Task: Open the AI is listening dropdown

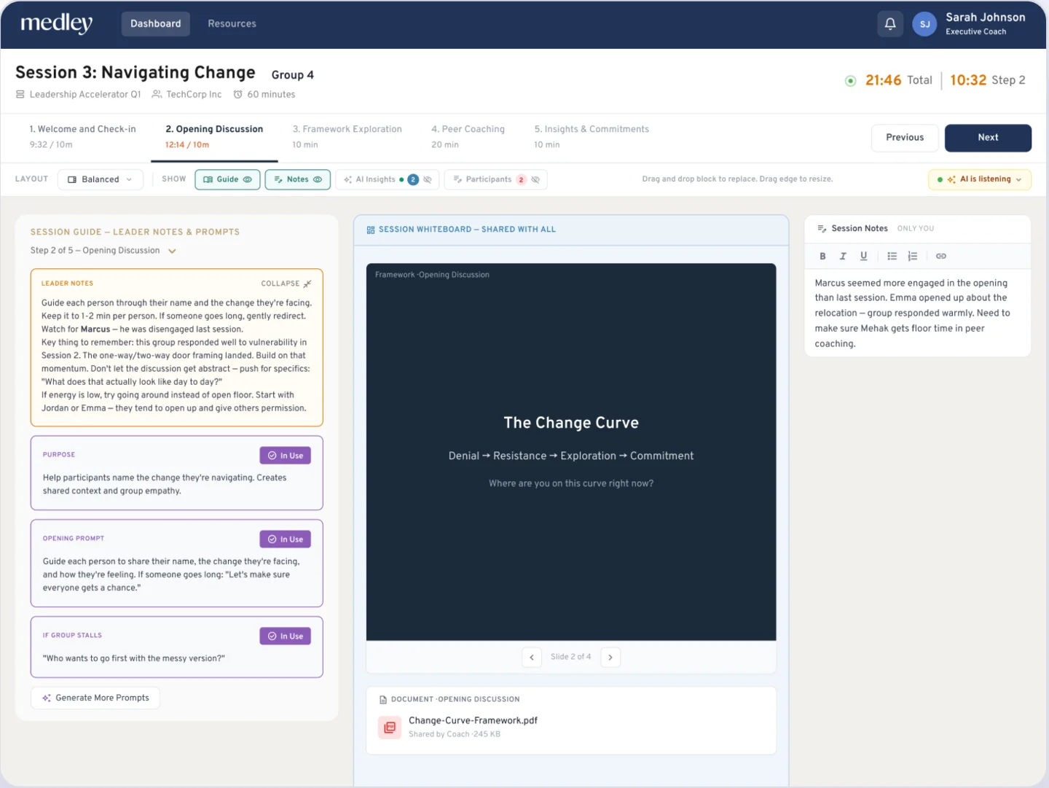Action: click(x=980, y=179)
